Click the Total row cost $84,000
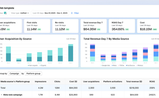This screenshot has width=159, height=98. (73, 88)
